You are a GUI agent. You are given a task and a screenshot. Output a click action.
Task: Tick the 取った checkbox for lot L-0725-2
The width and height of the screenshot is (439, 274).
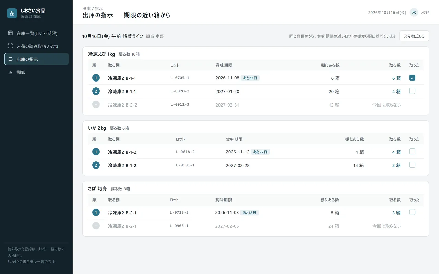412,212
